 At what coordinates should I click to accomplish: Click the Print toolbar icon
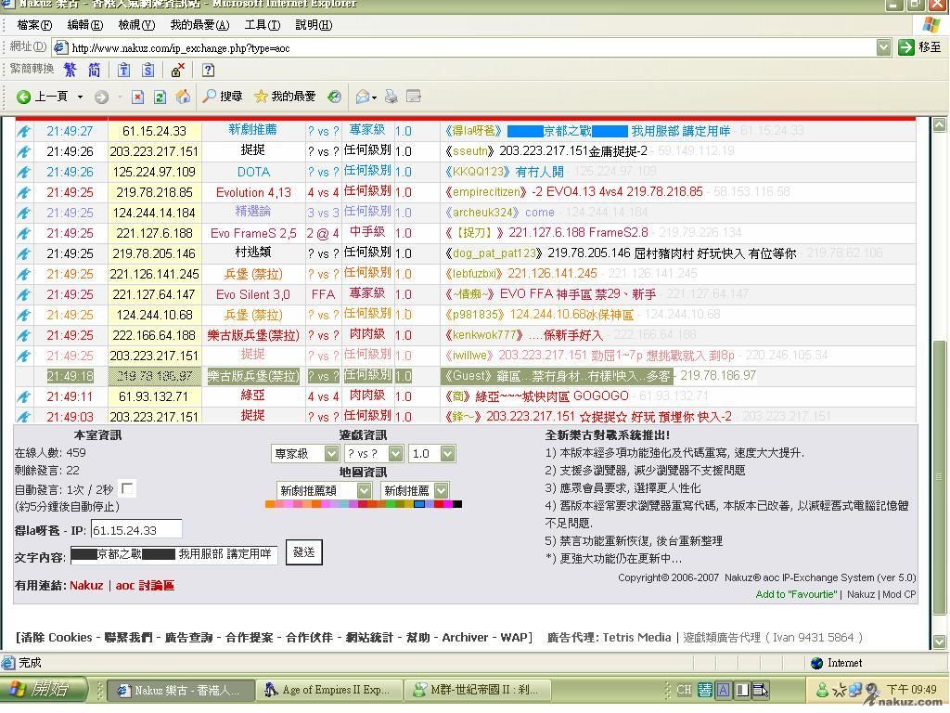pyautogui.click(x=392, y=97)
